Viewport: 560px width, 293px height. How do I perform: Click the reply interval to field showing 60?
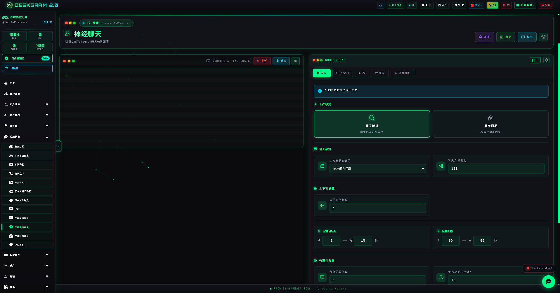click(x=482, y=241)
